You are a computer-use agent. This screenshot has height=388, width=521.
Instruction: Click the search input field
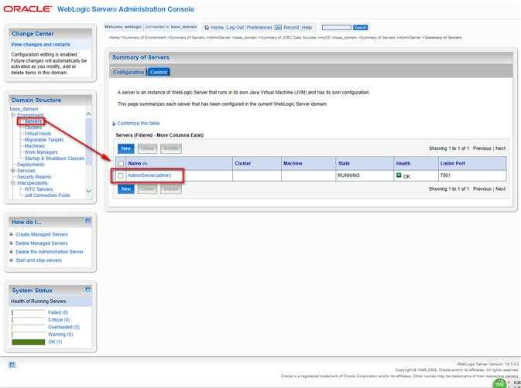coord(337,28)
